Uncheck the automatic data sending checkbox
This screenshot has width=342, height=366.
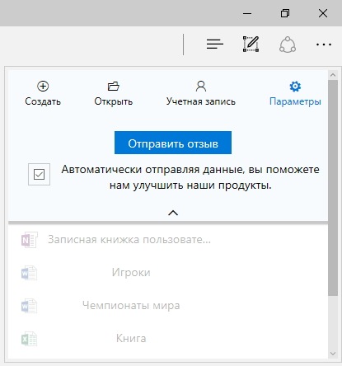[39, 174]
